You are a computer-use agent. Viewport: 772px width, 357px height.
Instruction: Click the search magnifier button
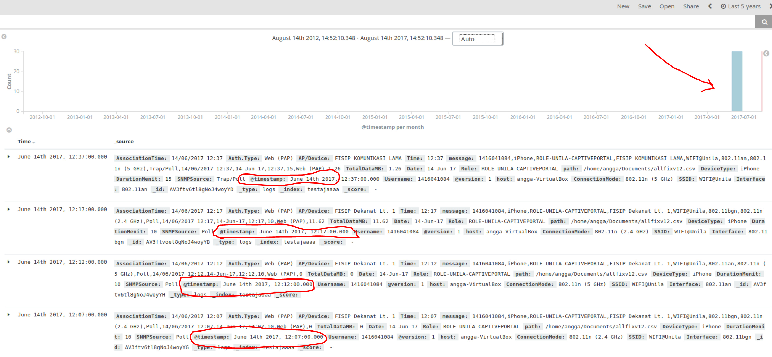click(x=764, y=22)
